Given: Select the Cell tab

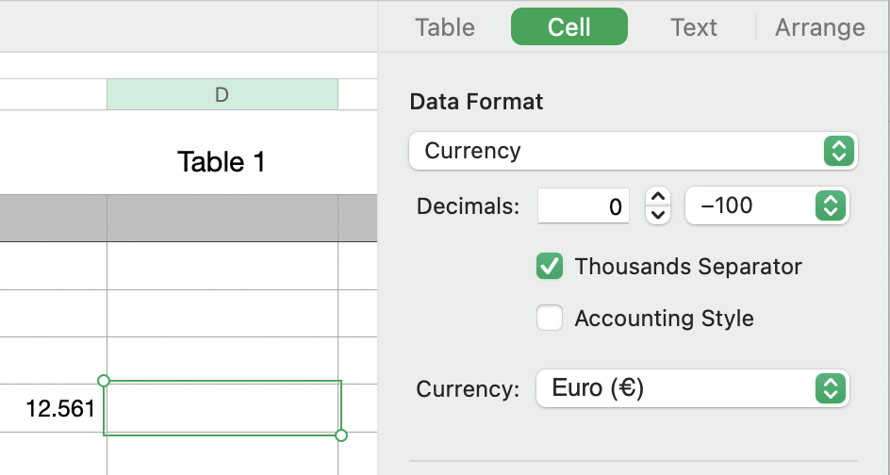Looking at the screenshot, I should tap(569, 27).
